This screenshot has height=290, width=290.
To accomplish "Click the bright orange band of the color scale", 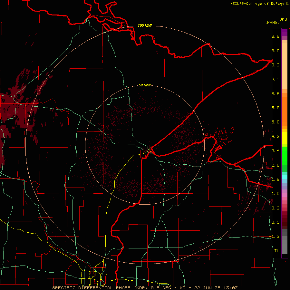I will (x=285, y=111).
